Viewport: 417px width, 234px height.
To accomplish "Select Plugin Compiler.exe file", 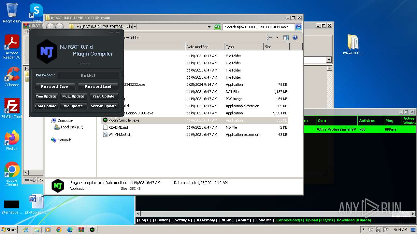I will pyautogui.click(x=195, y=120).
